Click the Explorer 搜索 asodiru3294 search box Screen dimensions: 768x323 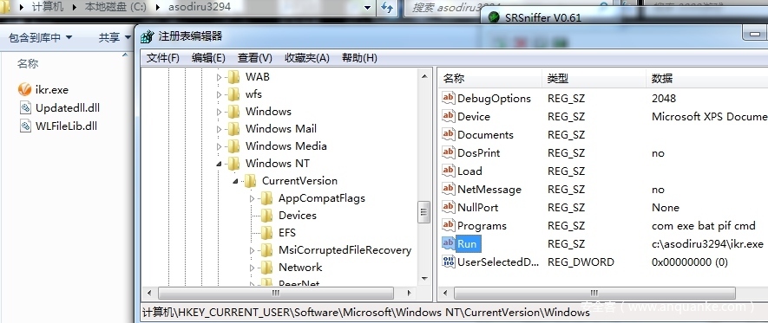[x=508, y=7]
